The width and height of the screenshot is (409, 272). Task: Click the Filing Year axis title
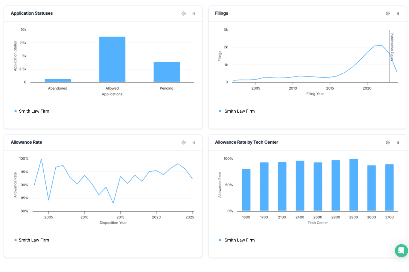point(315,94)
